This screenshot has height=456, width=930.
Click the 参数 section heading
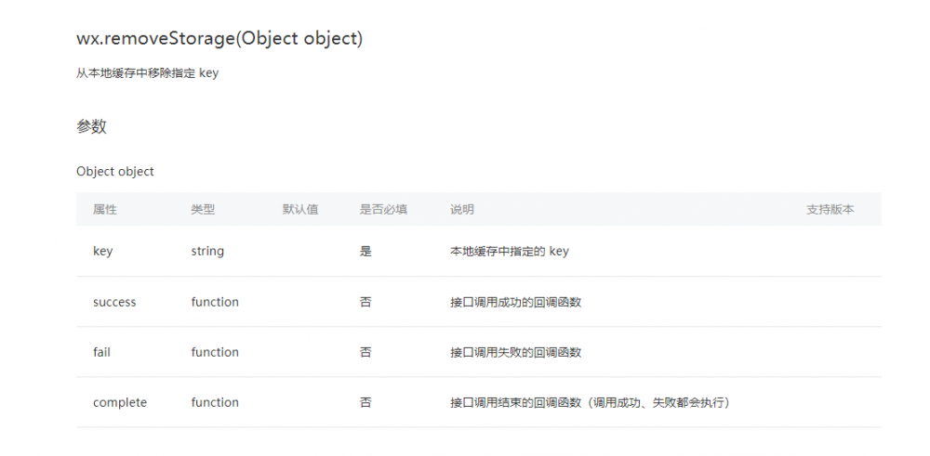[x=91, y=126]
